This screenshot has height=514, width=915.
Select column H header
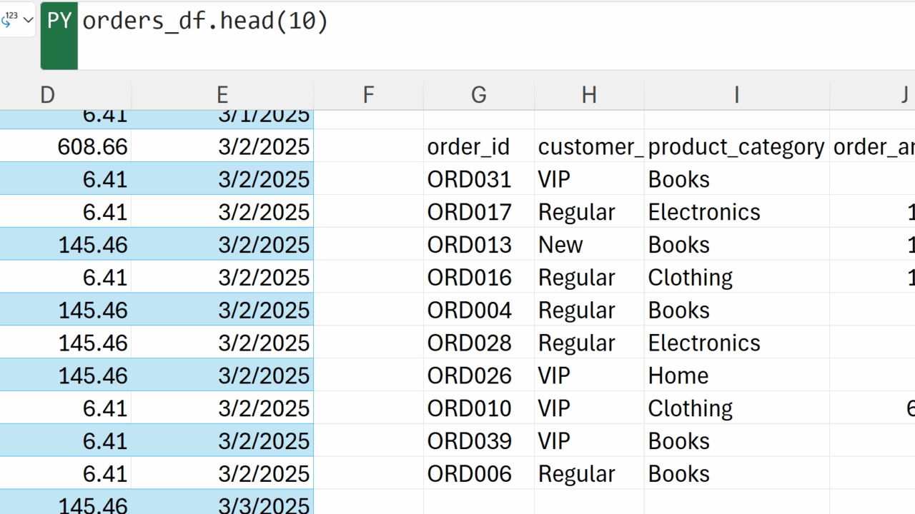click(589, 95)
